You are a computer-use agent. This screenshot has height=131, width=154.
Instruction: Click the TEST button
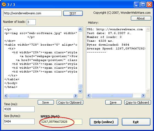(x=73, y=13)
